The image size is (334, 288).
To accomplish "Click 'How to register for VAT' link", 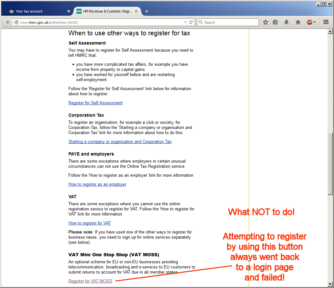I will point(90,223).
